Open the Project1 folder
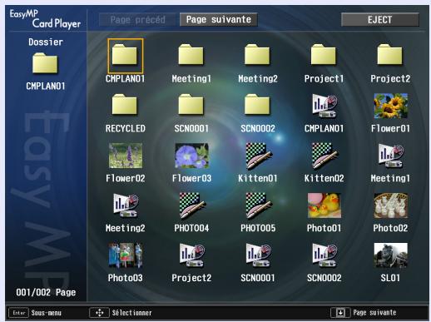This screenshot has height=322, width=431. click(324, 55)
